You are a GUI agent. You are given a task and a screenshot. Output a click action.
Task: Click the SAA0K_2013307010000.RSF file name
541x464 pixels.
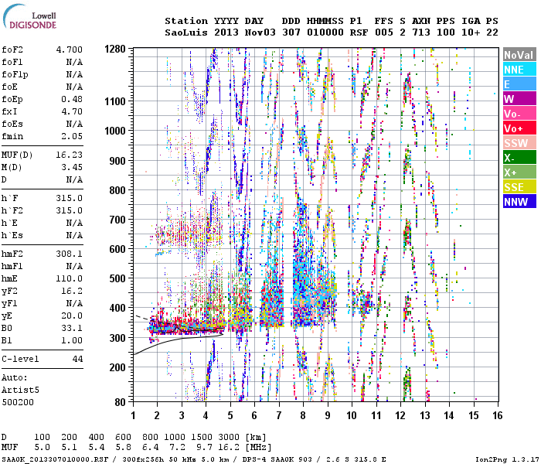55,459
